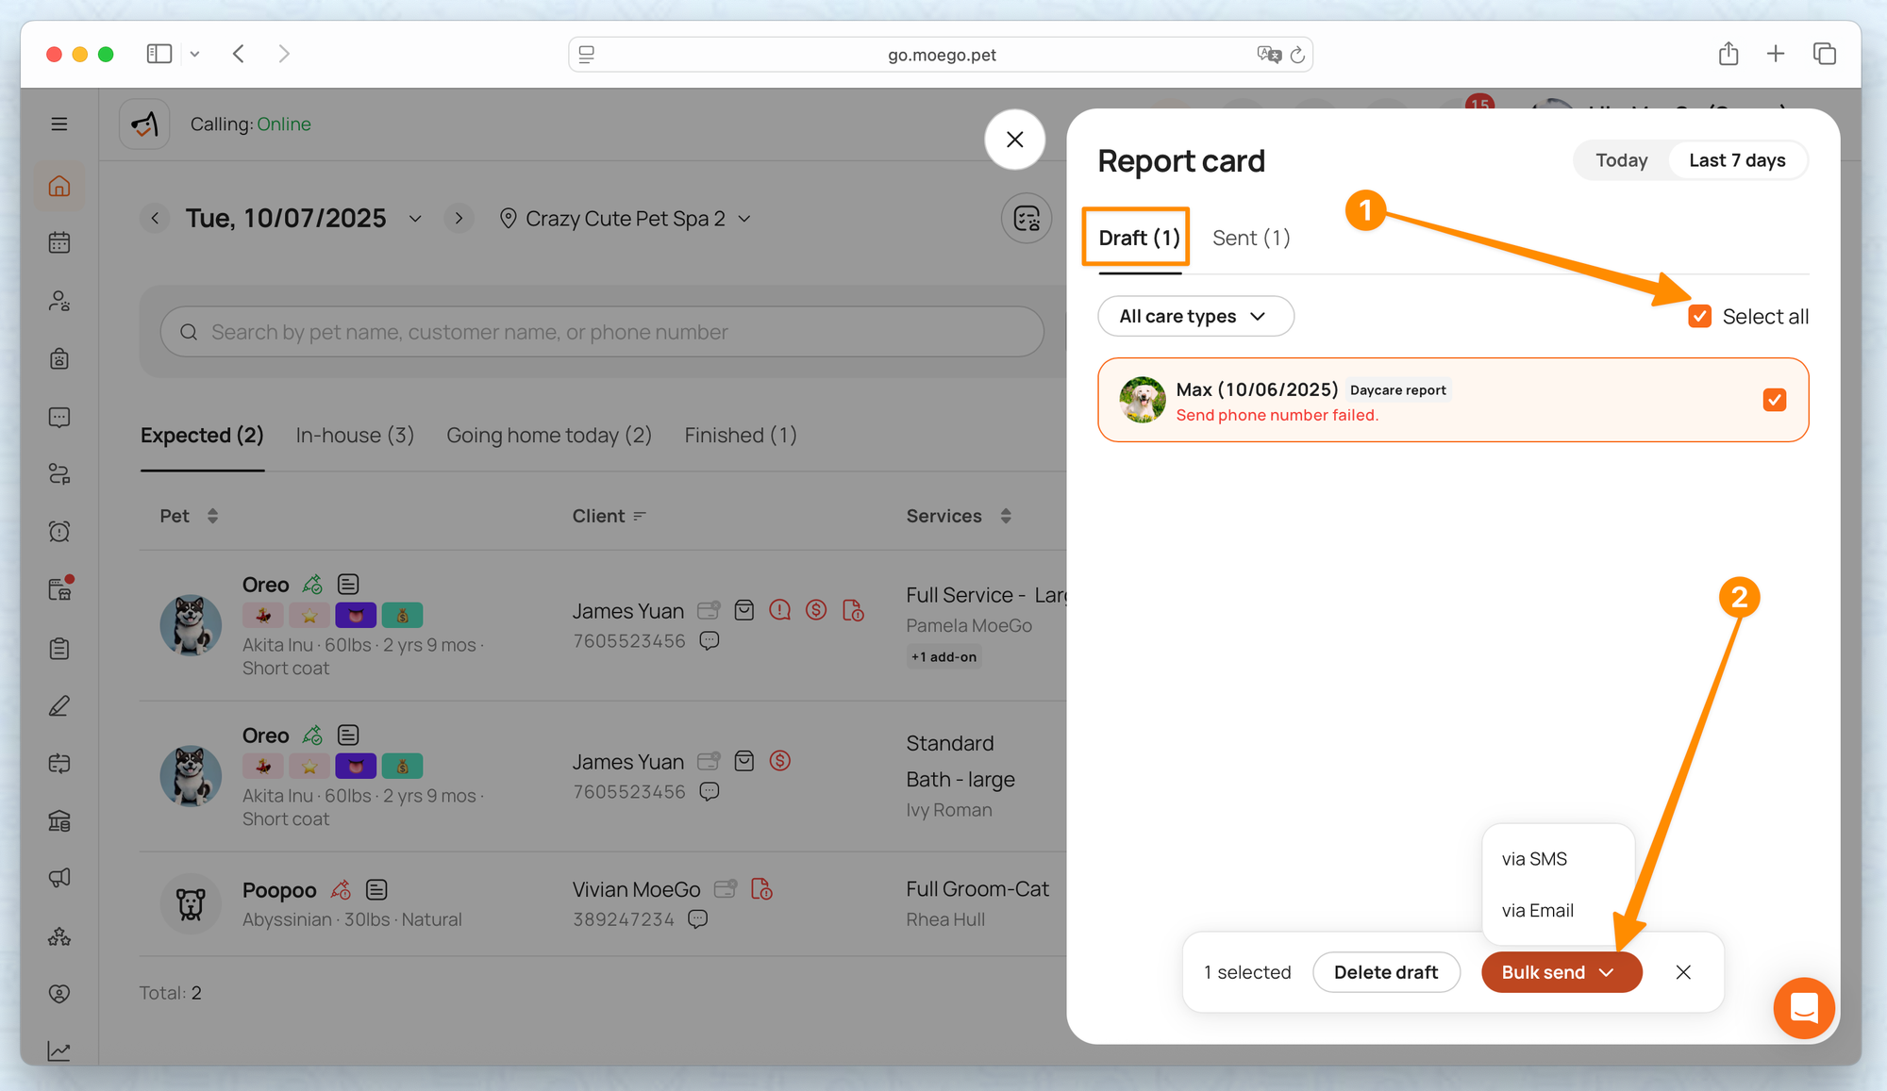Viewport: 1887px width, 1091px height.
Task: Click the Delete draft button
Action: tap(1385, 972)
